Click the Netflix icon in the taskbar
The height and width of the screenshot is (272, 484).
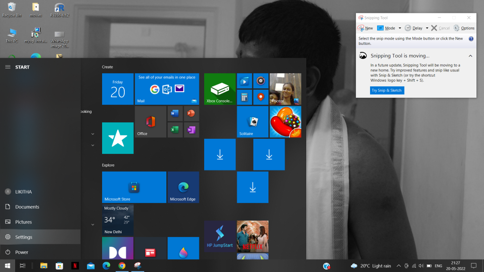pyautogui.click(x=75, y=266)
